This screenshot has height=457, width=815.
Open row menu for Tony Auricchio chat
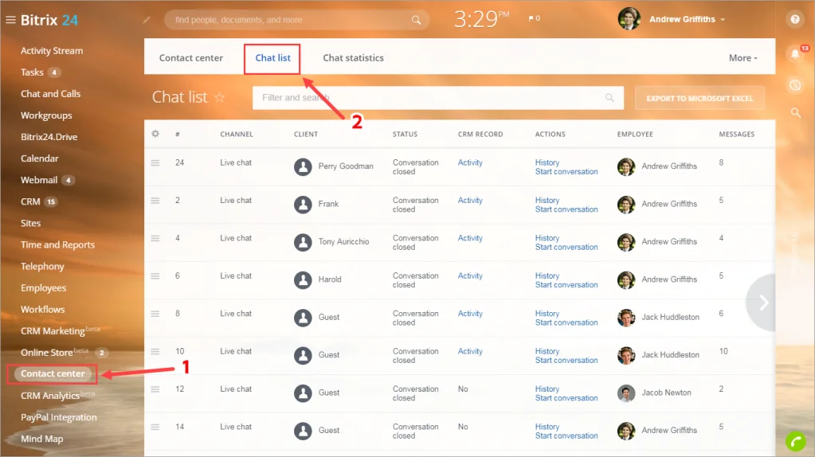155,238
